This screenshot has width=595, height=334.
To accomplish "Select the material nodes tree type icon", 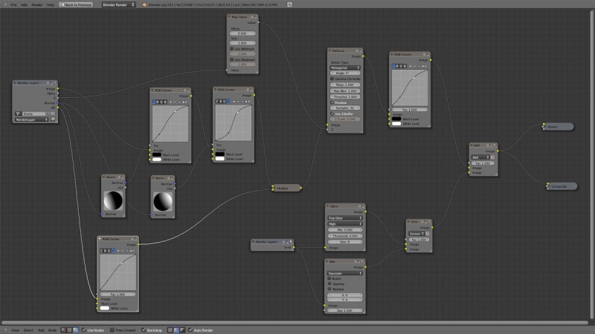I will pos(64,330).
